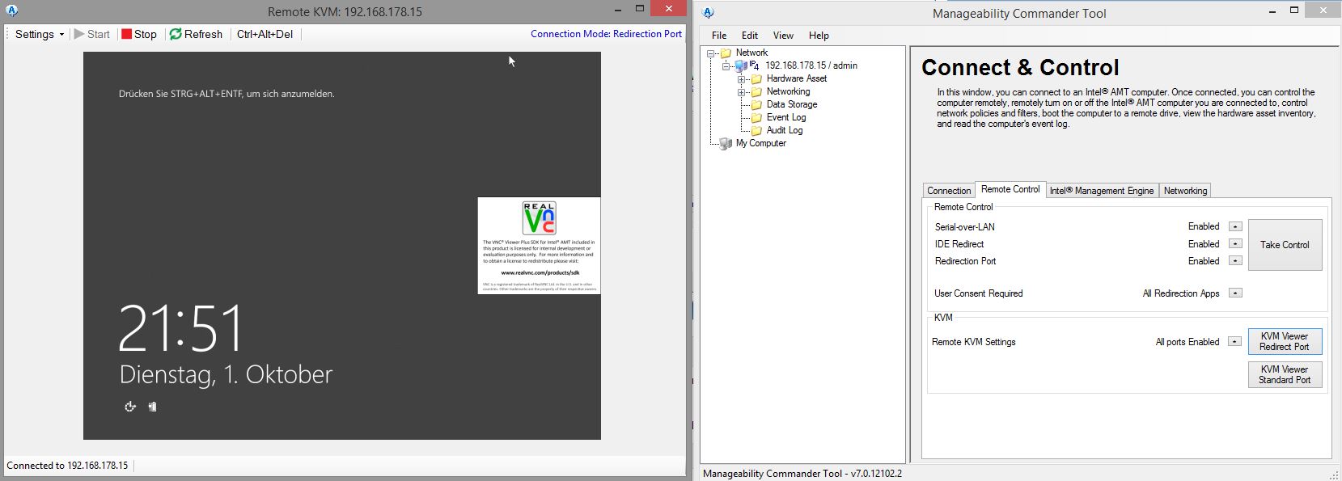Click the gray Start play icon

coord(79,34)
